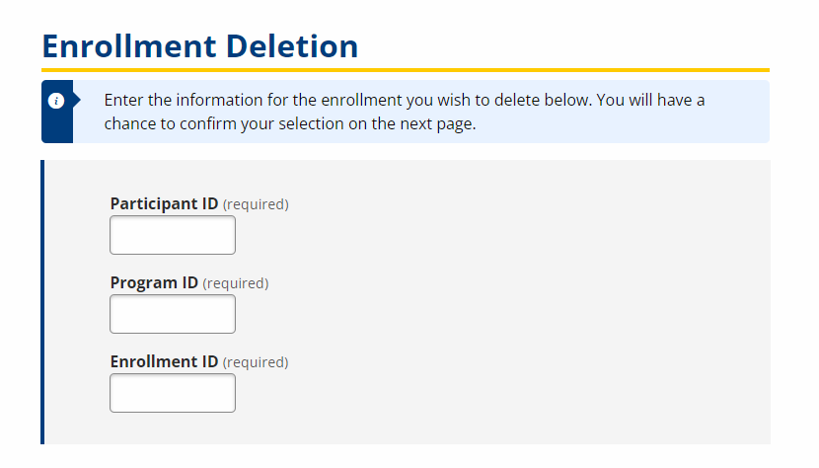Click empty gray area right of Participant ID field
819x468 pixels.
(x=493, y=235)
